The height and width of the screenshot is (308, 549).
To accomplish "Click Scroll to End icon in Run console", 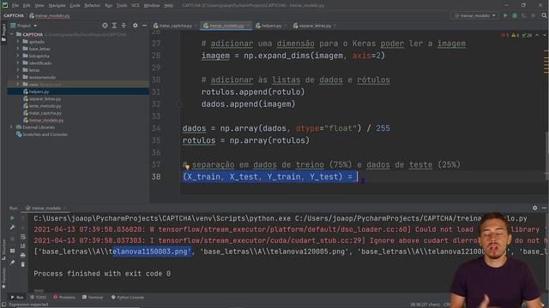I will [23, 246].
